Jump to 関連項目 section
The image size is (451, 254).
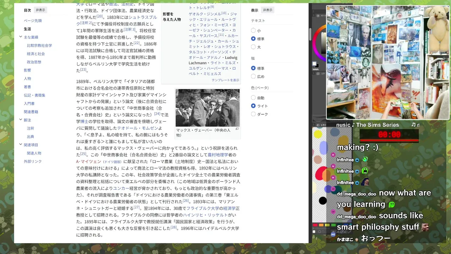tap(31, 145)
